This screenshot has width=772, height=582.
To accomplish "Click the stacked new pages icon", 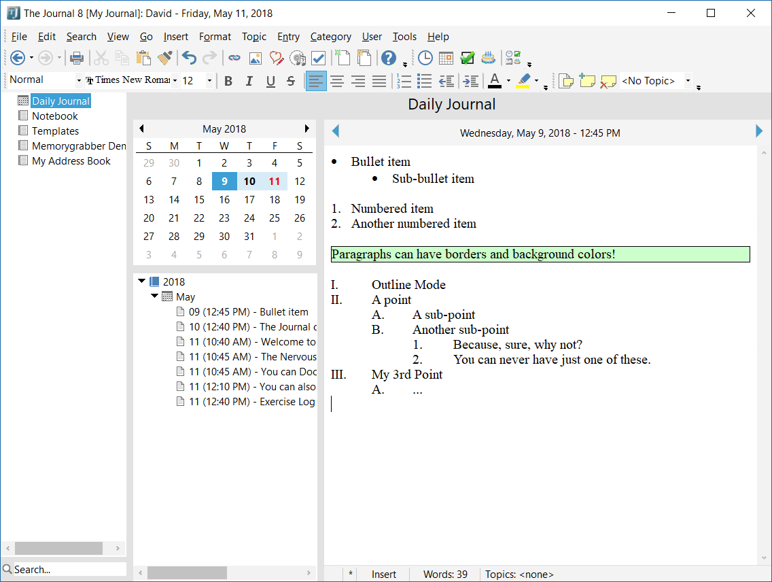I will tap(364, 58).
